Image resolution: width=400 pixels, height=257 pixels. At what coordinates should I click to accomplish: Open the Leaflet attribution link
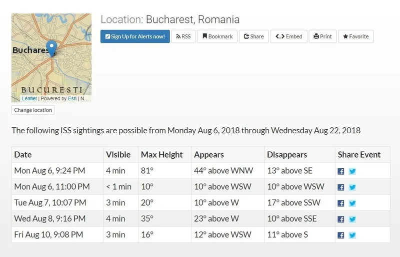click(x=29, y=99)
